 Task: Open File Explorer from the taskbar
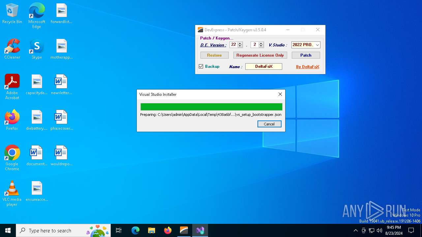point(152,230)
